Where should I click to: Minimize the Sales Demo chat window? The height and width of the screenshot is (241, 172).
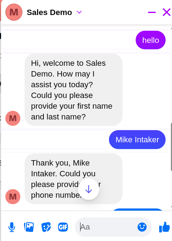(x=152, y=12)
